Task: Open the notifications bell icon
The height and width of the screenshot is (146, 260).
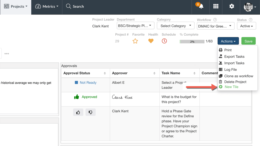Action: point(201,6)
